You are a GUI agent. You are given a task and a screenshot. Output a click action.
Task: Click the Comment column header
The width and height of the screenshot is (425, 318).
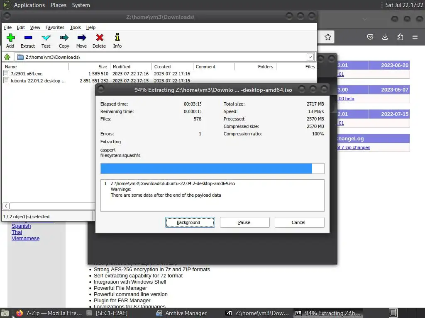point(214,67)
